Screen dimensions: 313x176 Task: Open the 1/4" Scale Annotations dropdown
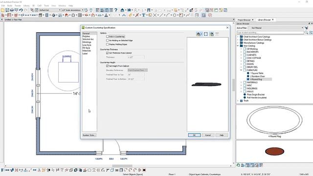(x=72, y=10)
